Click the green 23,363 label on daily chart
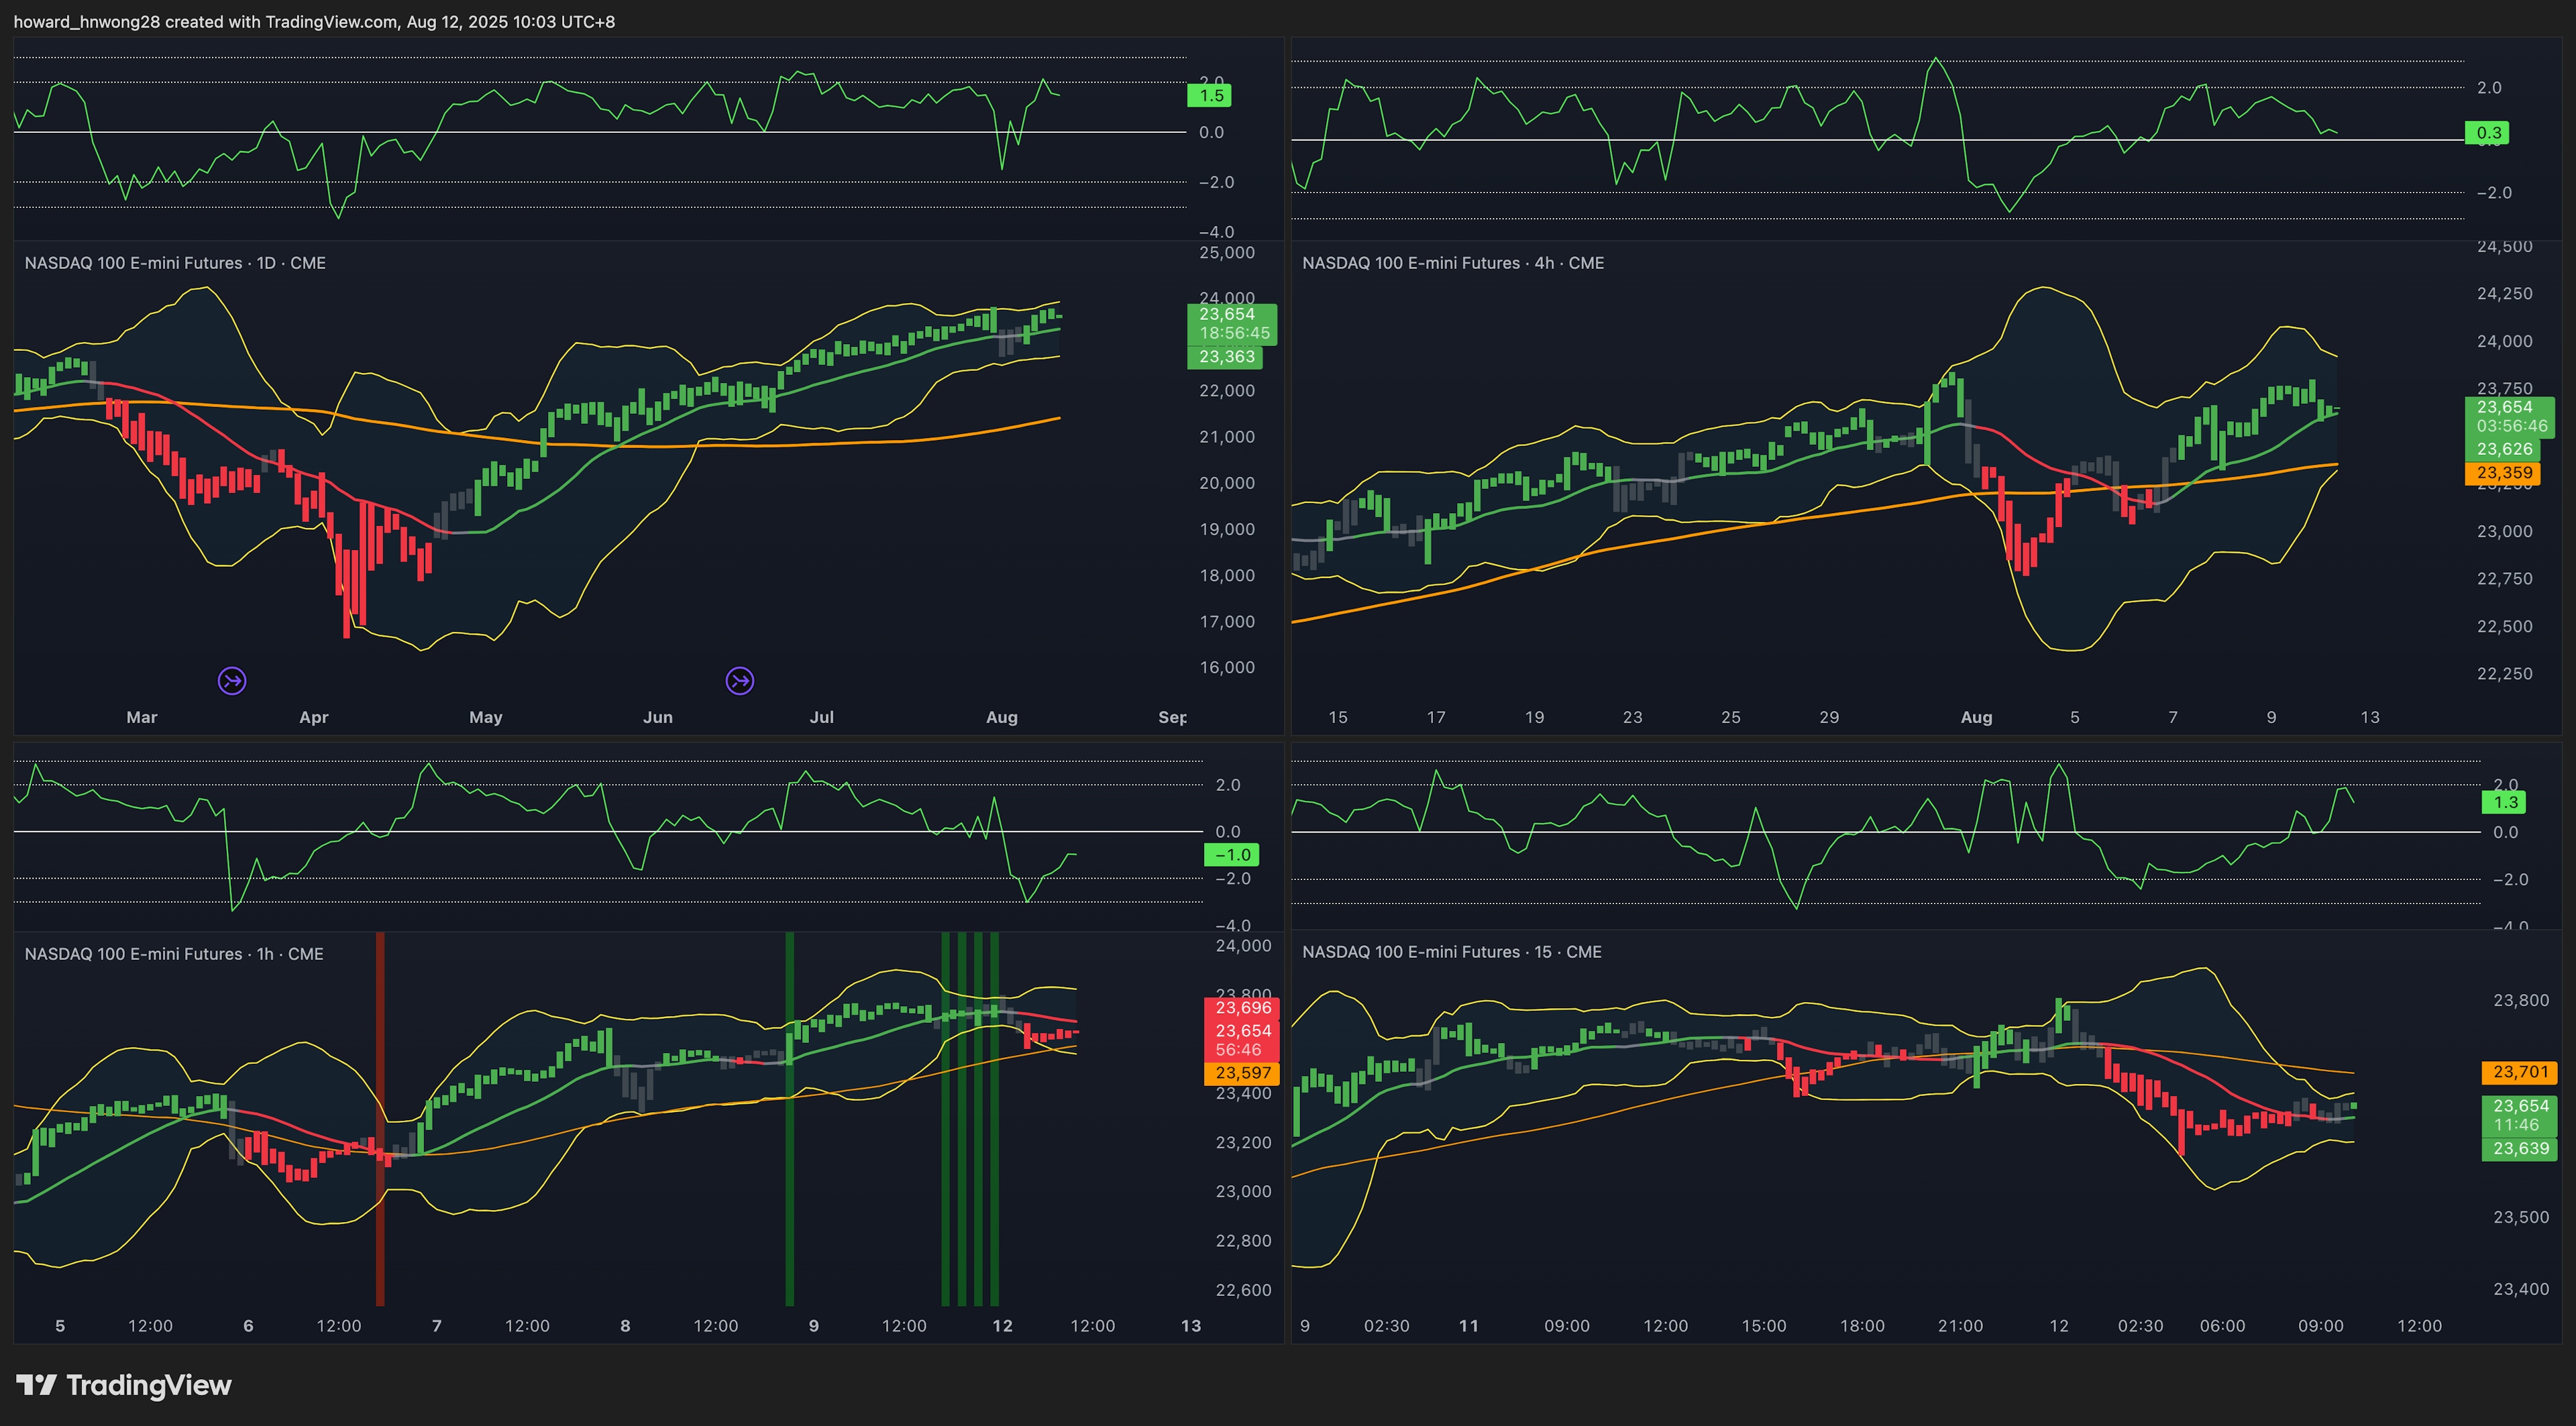 (1225, 357)
